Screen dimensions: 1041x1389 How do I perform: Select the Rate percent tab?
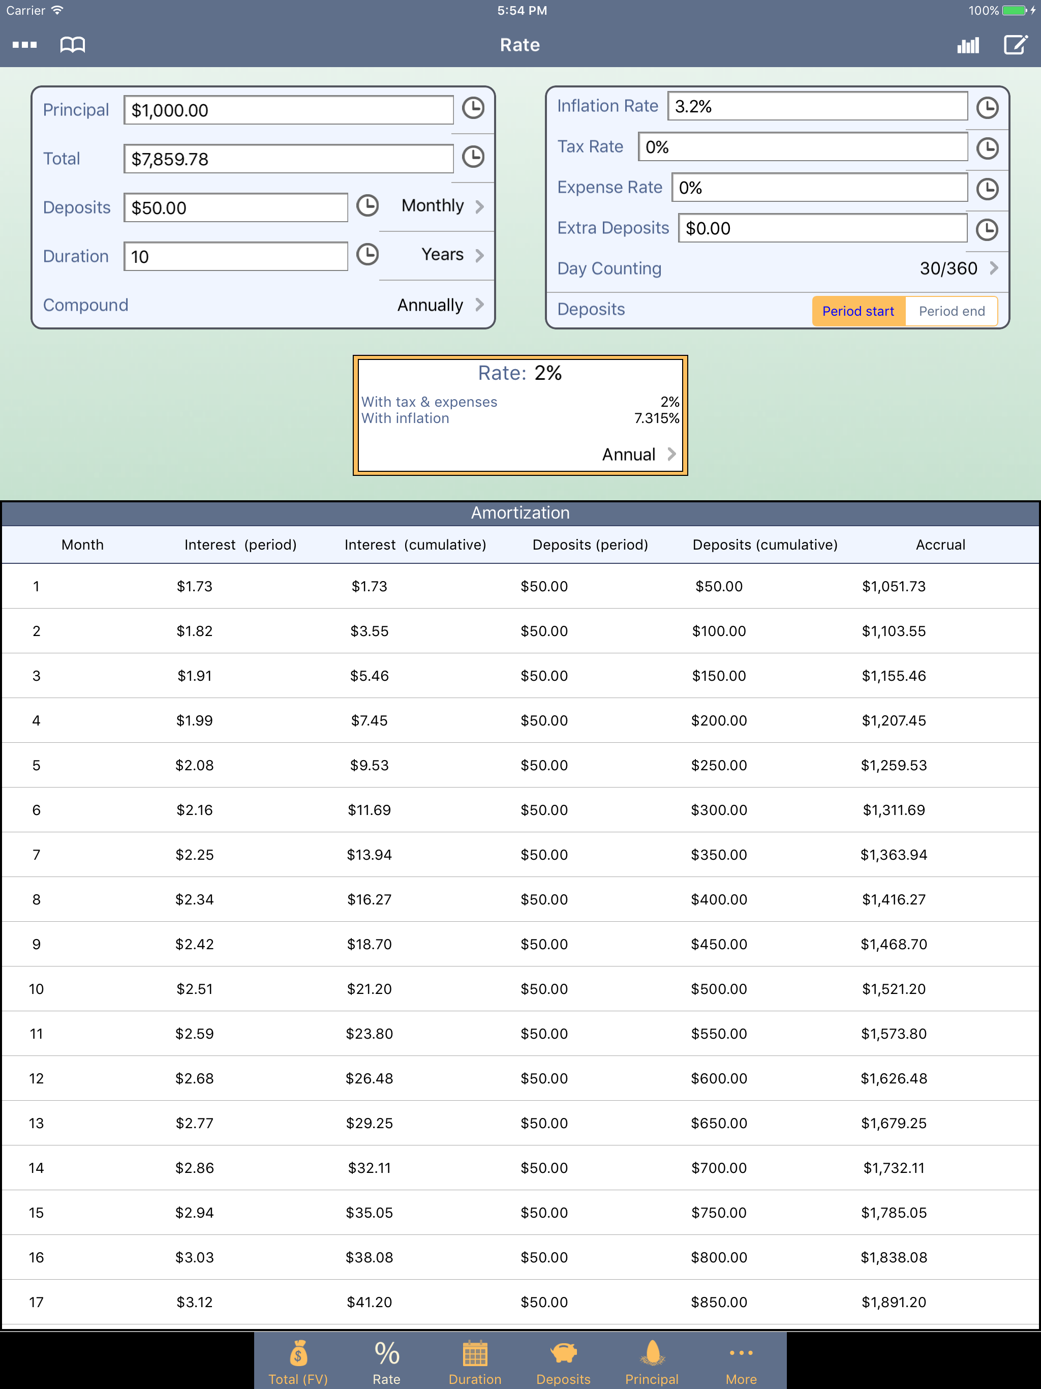[386, 1361]
